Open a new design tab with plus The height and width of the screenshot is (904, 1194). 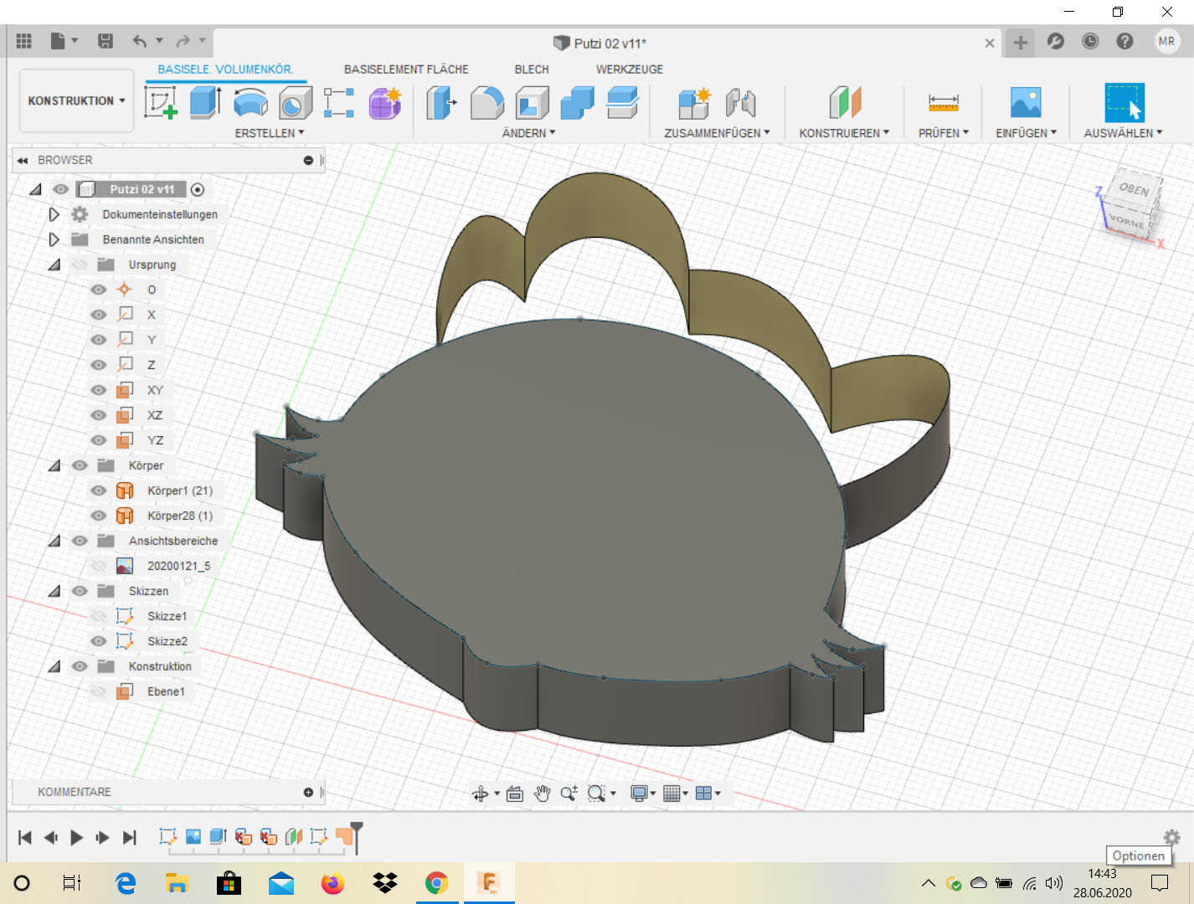[x=1020, y=43]
